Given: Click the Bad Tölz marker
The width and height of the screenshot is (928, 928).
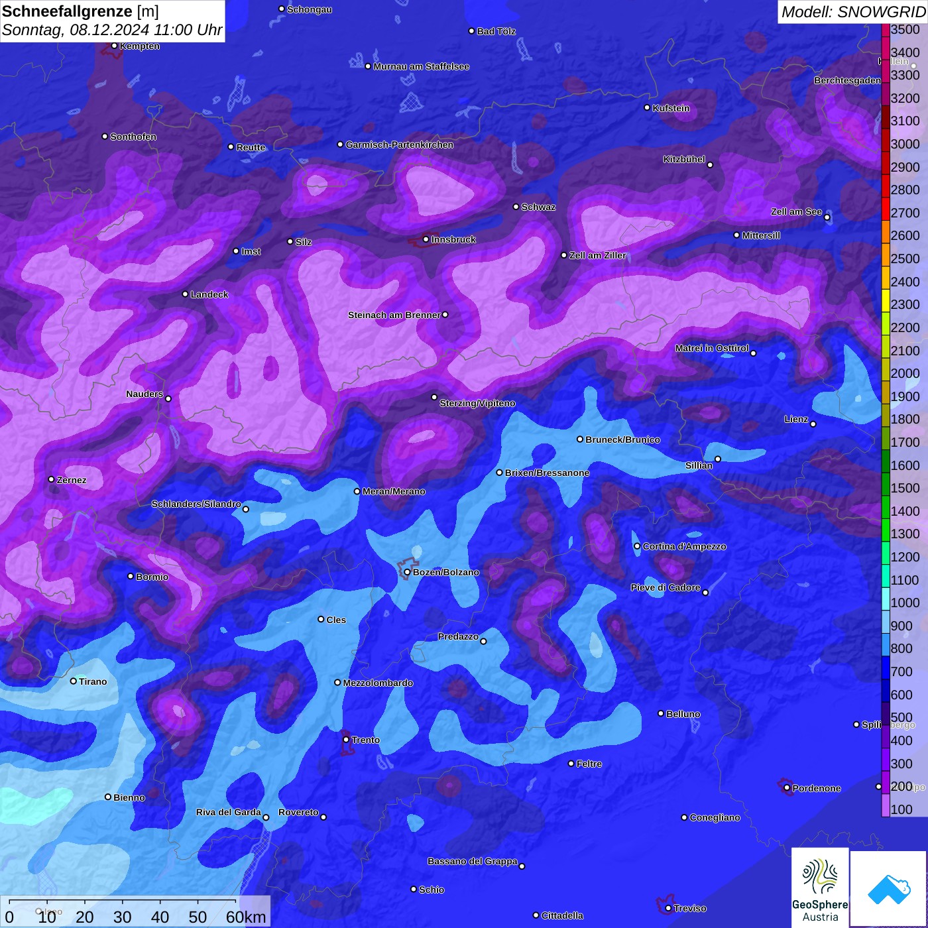Looking at the screenshot, I should [471, 31].
